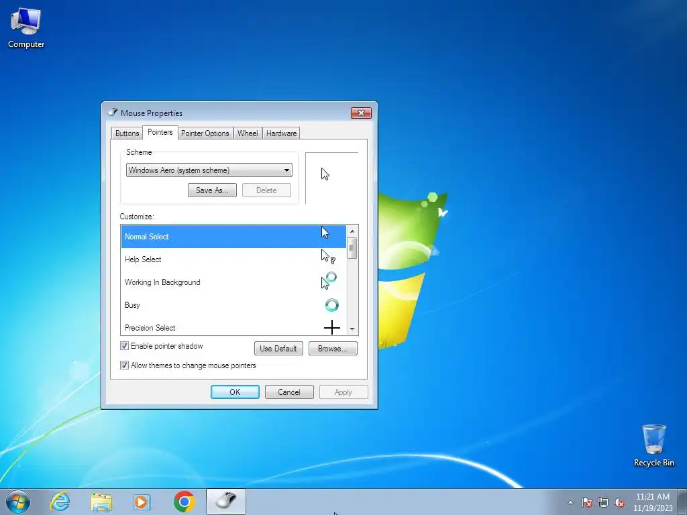Click the Browse... button
Screen dimensions: 687x515
point(333,348)
